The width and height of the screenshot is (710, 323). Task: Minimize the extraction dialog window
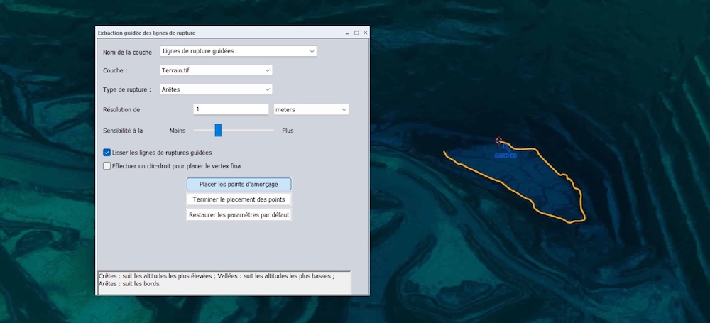pyautogui.click(x=347, y=33)
